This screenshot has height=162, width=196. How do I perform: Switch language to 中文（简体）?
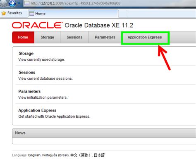pos(81,155)
